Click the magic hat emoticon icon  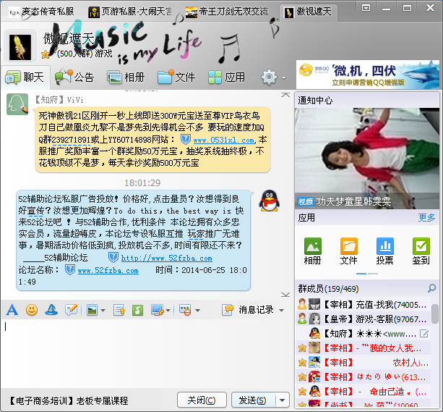click(51, 310)
